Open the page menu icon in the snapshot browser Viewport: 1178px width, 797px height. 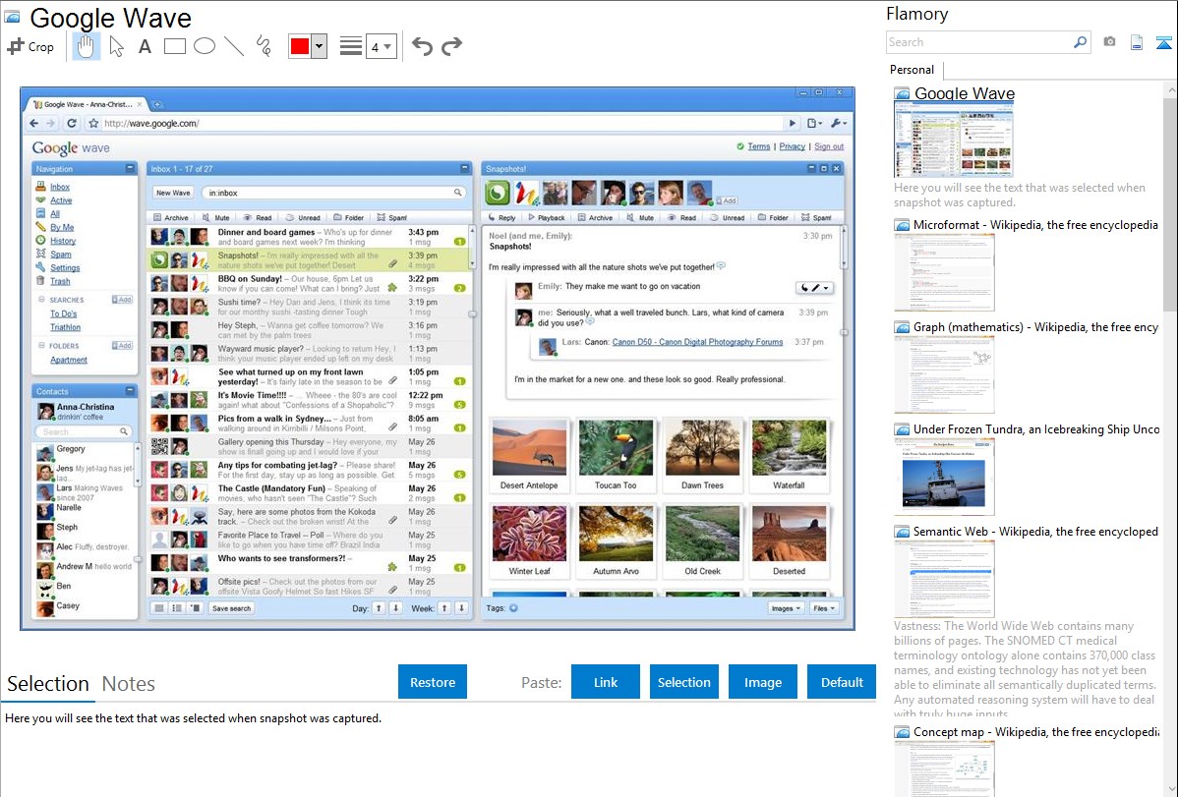pyautogui.click(x=814, y=123)
